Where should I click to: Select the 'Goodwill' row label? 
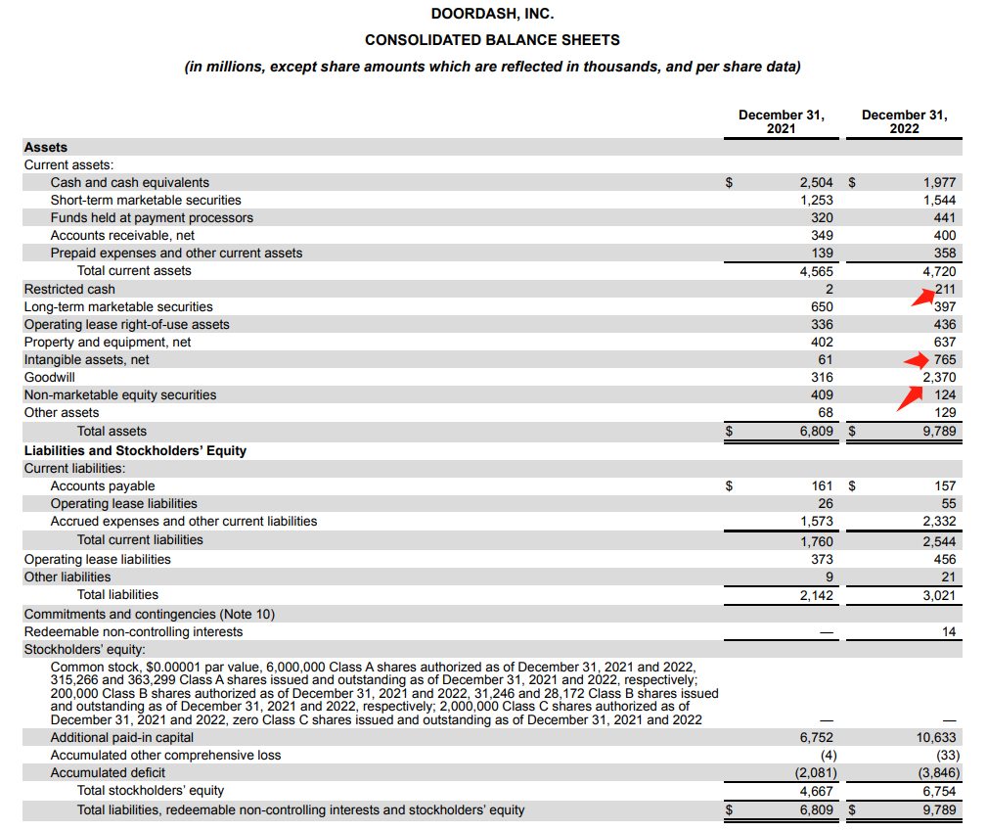50,378
